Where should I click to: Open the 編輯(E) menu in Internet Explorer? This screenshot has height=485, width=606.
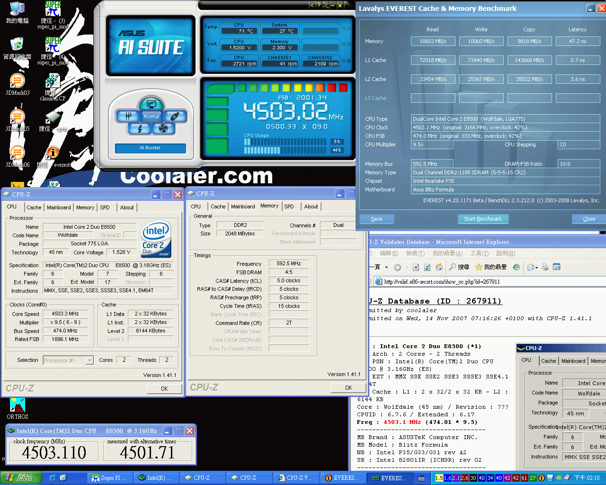tap(389, 253)
